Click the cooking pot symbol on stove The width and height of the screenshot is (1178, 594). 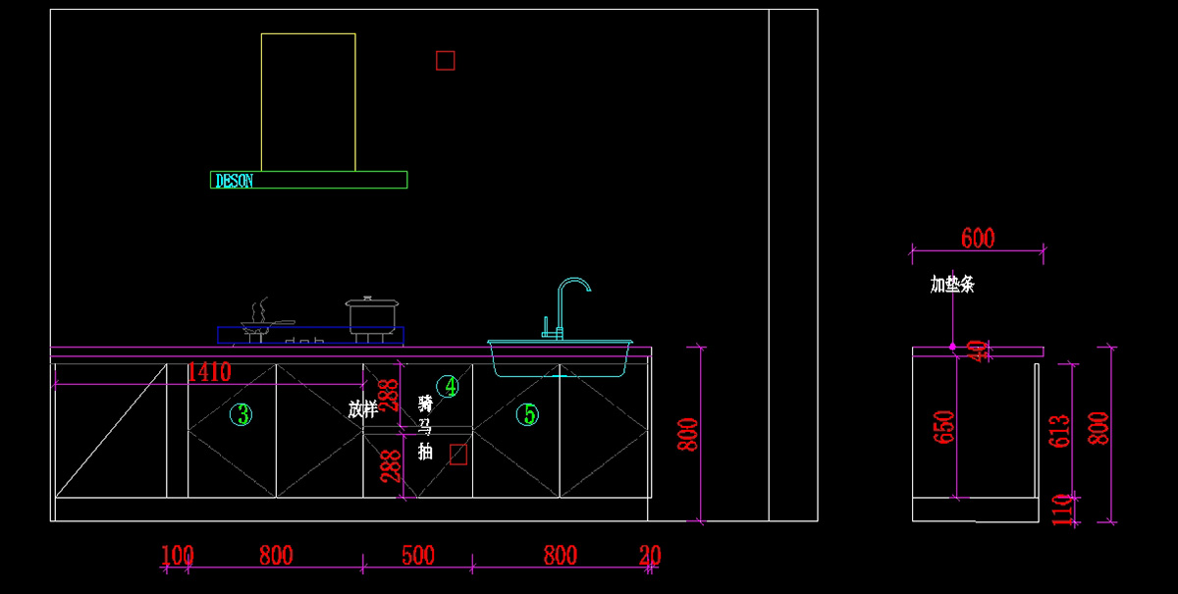point(372,315)
